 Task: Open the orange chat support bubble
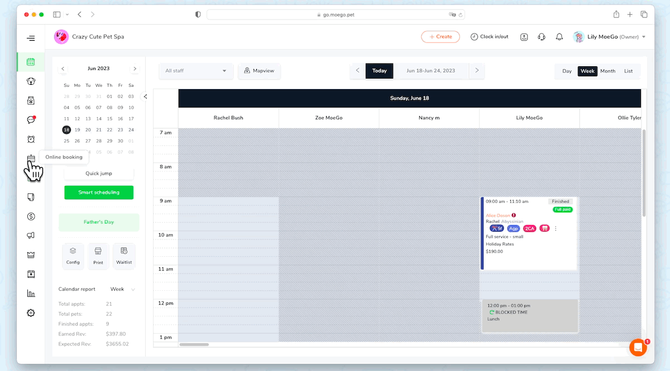(x=638, y=347)
